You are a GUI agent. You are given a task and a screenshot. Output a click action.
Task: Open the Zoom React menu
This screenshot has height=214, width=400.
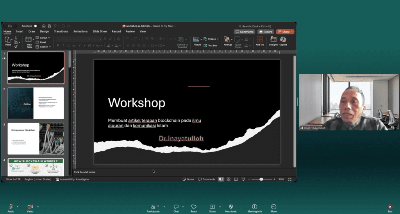point(194,208)
